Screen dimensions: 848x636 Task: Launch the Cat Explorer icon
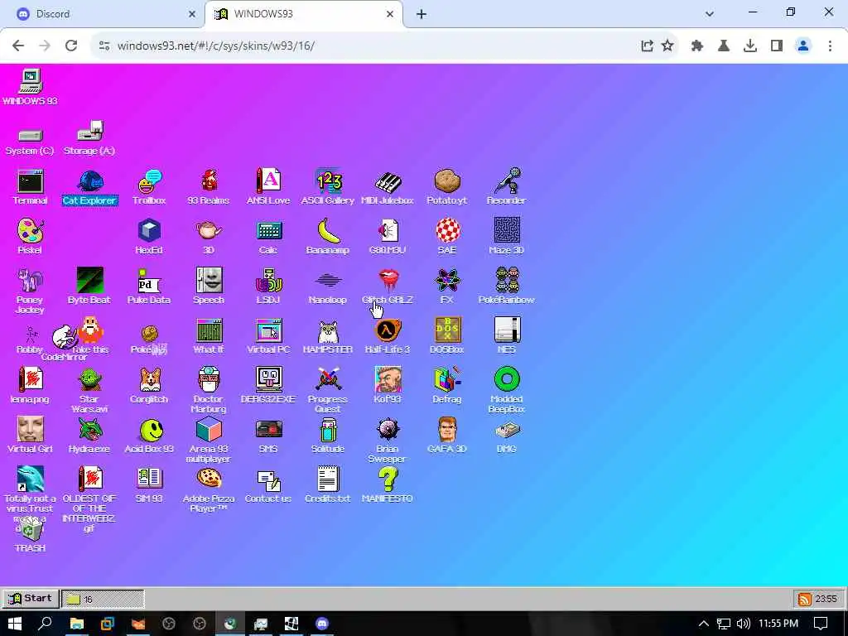click(89, 181)
